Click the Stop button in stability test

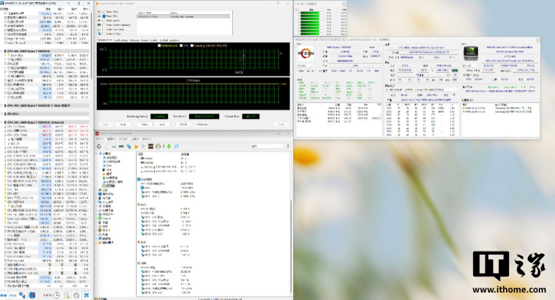coord(123,124)
